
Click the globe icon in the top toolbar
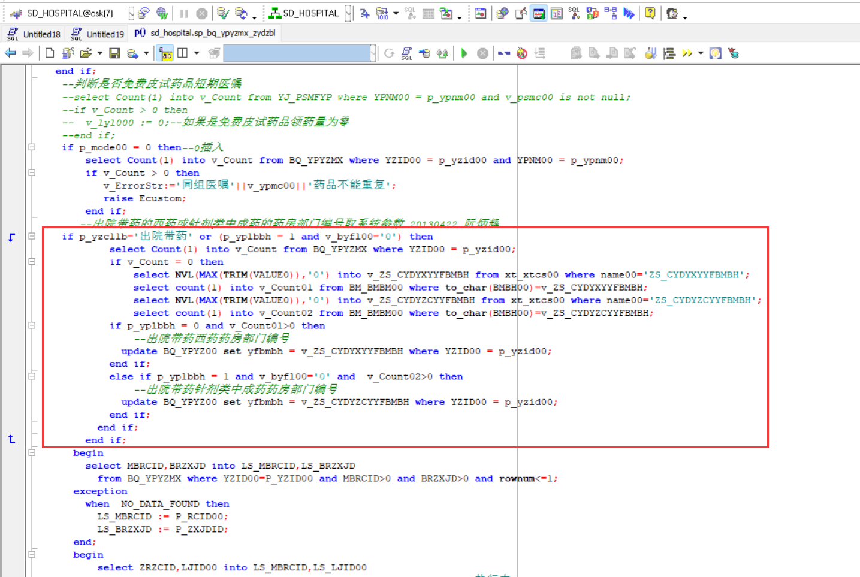click(x=161, y=13)
